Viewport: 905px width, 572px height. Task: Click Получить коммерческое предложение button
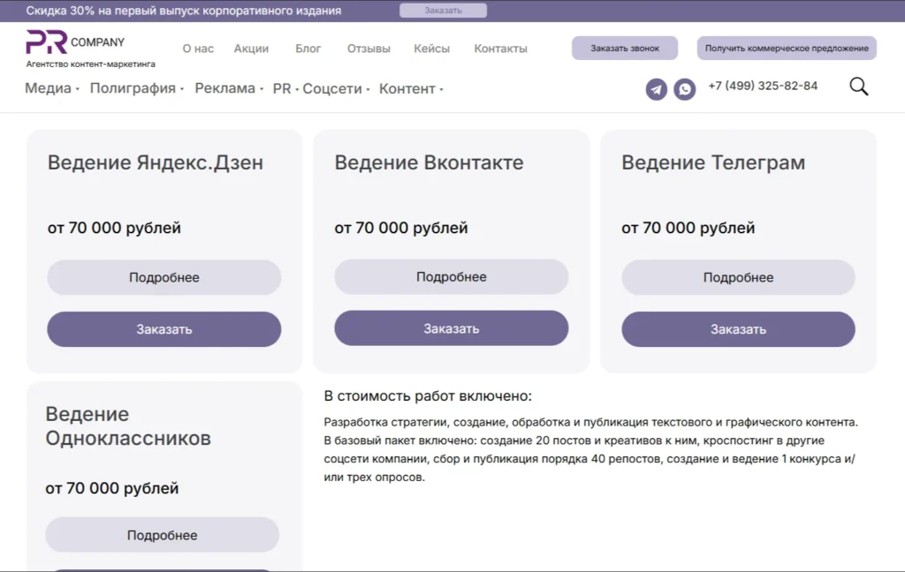click(x=787, y=48)
